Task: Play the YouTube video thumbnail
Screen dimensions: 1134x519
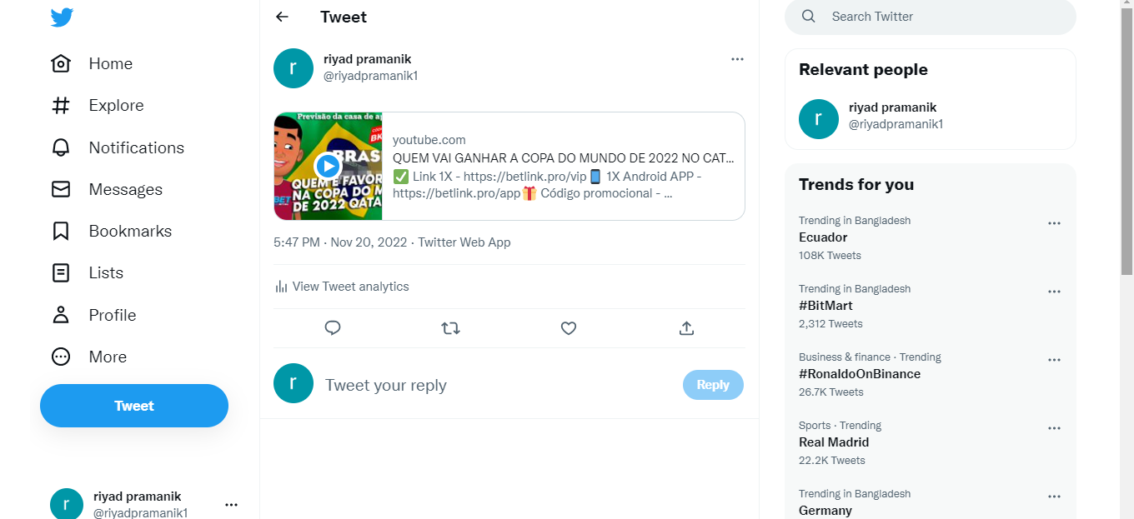Action: click(328, 166)
